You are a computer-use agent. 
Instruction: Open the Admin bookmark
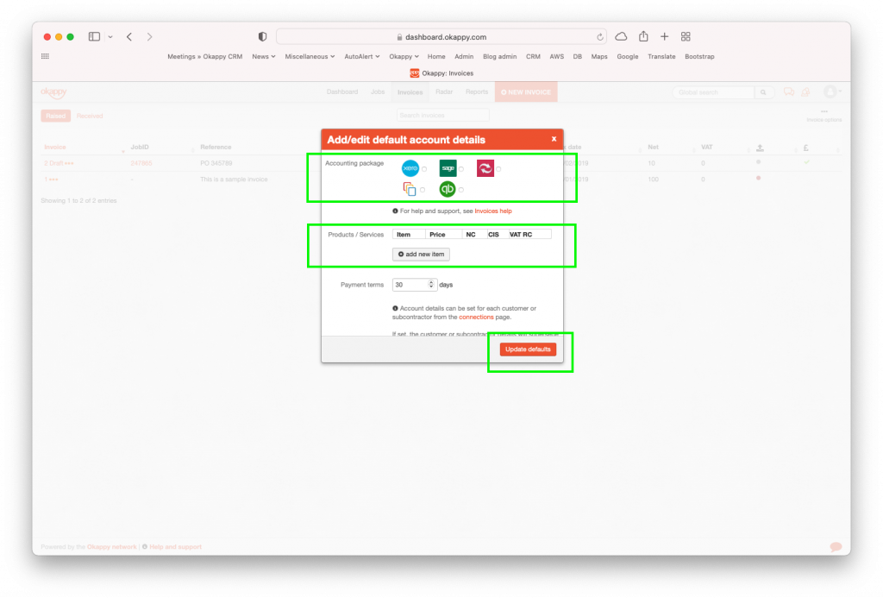point(464,56)
